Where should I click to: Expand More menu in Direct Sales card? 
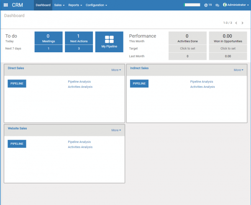[116, 70]
